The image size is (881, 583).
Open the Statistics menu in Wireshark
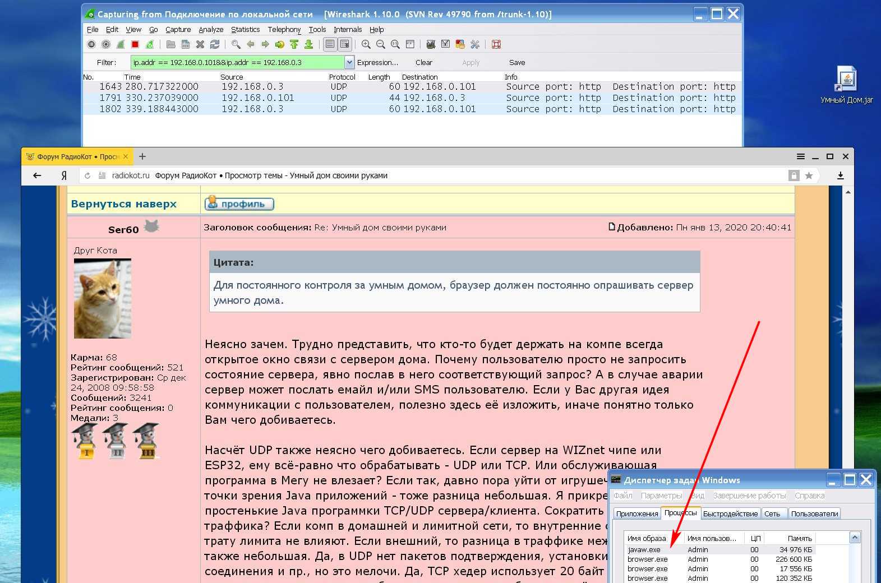coord(245,30)
